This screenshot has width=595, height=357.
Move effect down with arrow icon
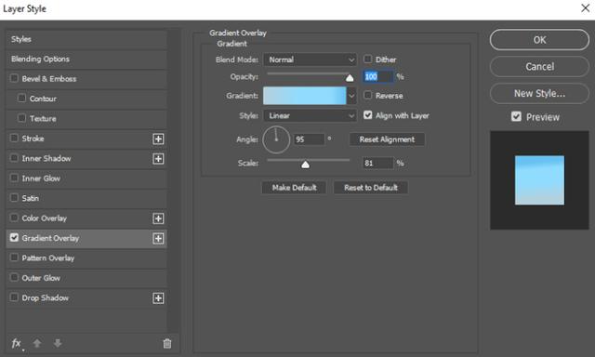point(58,343)
